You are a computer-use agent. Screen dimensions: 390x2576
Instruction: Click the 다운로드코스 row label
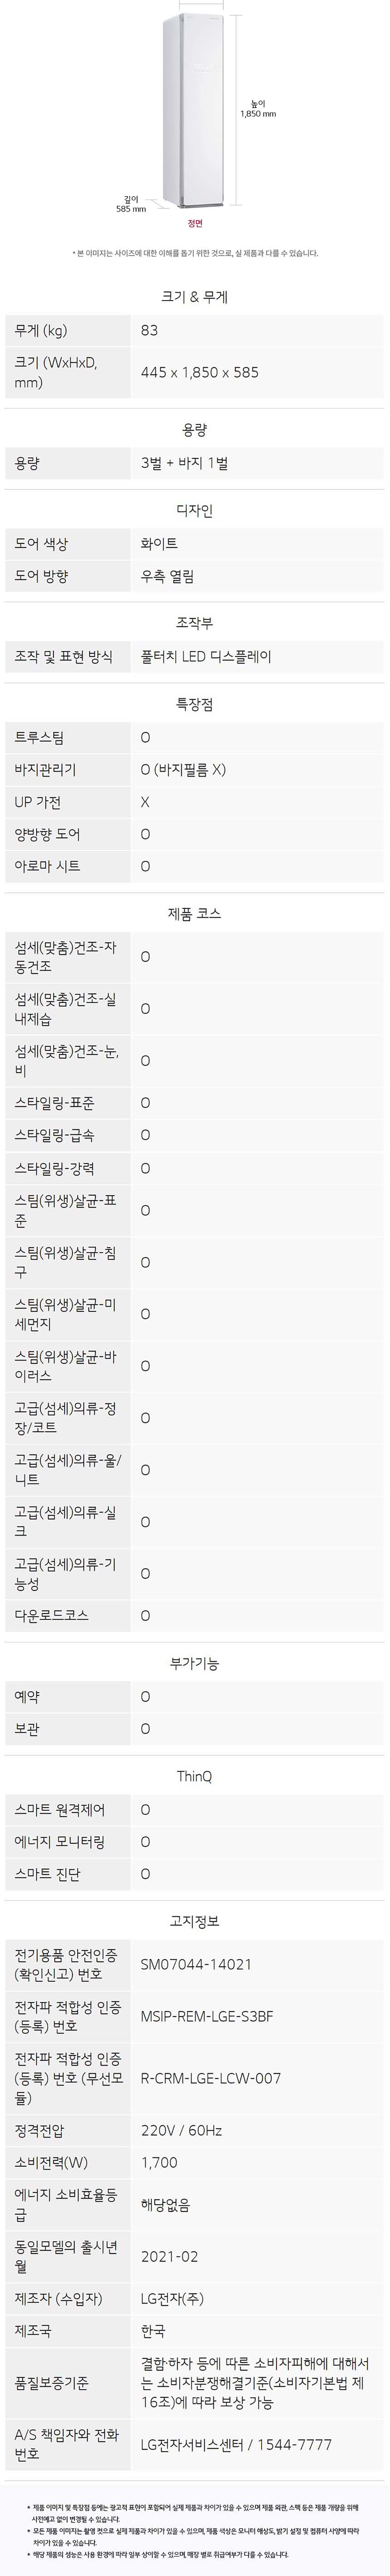[x=52, y=1615]
